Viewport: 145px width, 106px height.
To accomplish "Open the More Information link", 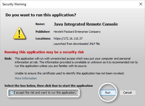I will (26, 78).
